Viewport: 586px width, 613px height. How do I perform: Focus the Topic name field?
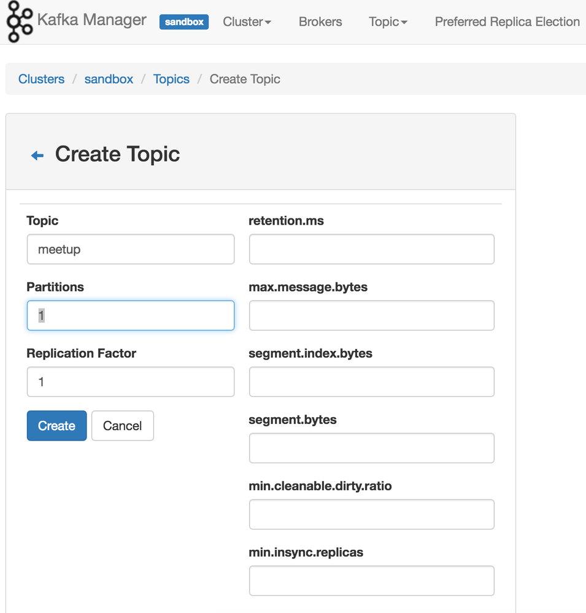point(131,249)
